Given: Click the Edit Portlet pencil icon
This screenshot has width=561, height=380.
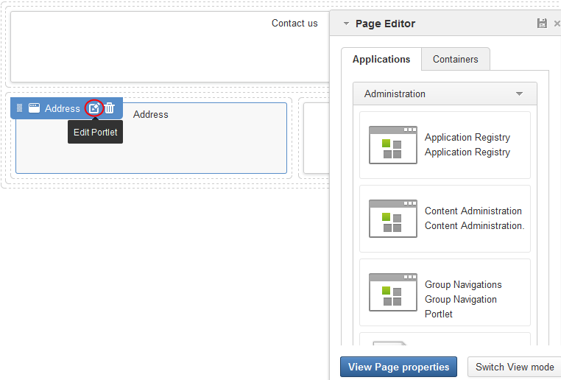Looking at the screenshot, I should (x=94, y=108).
